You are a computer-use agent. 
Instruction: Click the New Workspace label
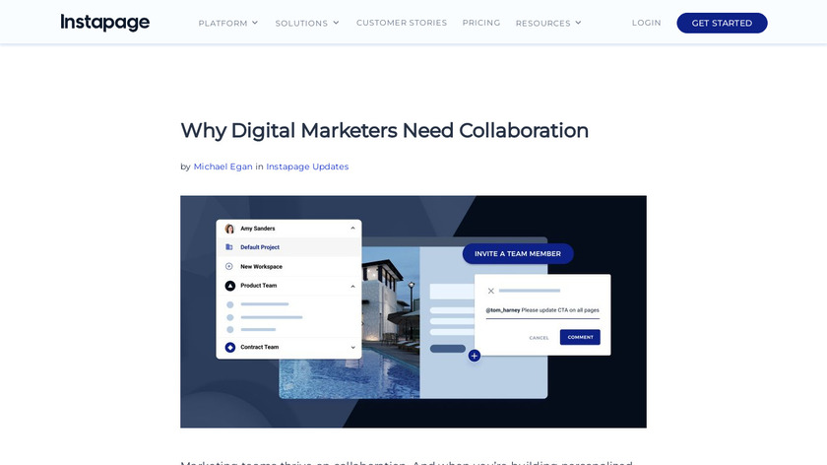pyautogui.click(x=261, y=267)
